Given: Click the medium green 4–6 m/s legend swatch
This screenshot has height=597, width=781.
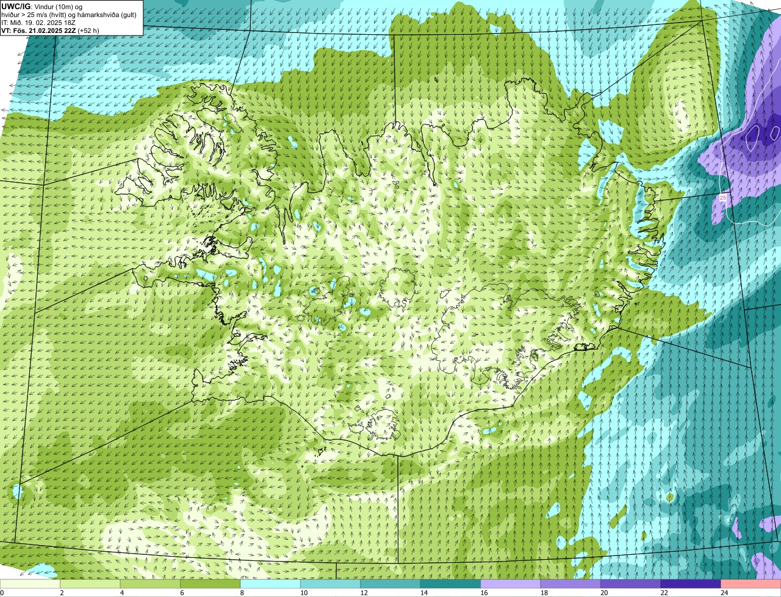Looking at the screenshot, I should (151, 584).
